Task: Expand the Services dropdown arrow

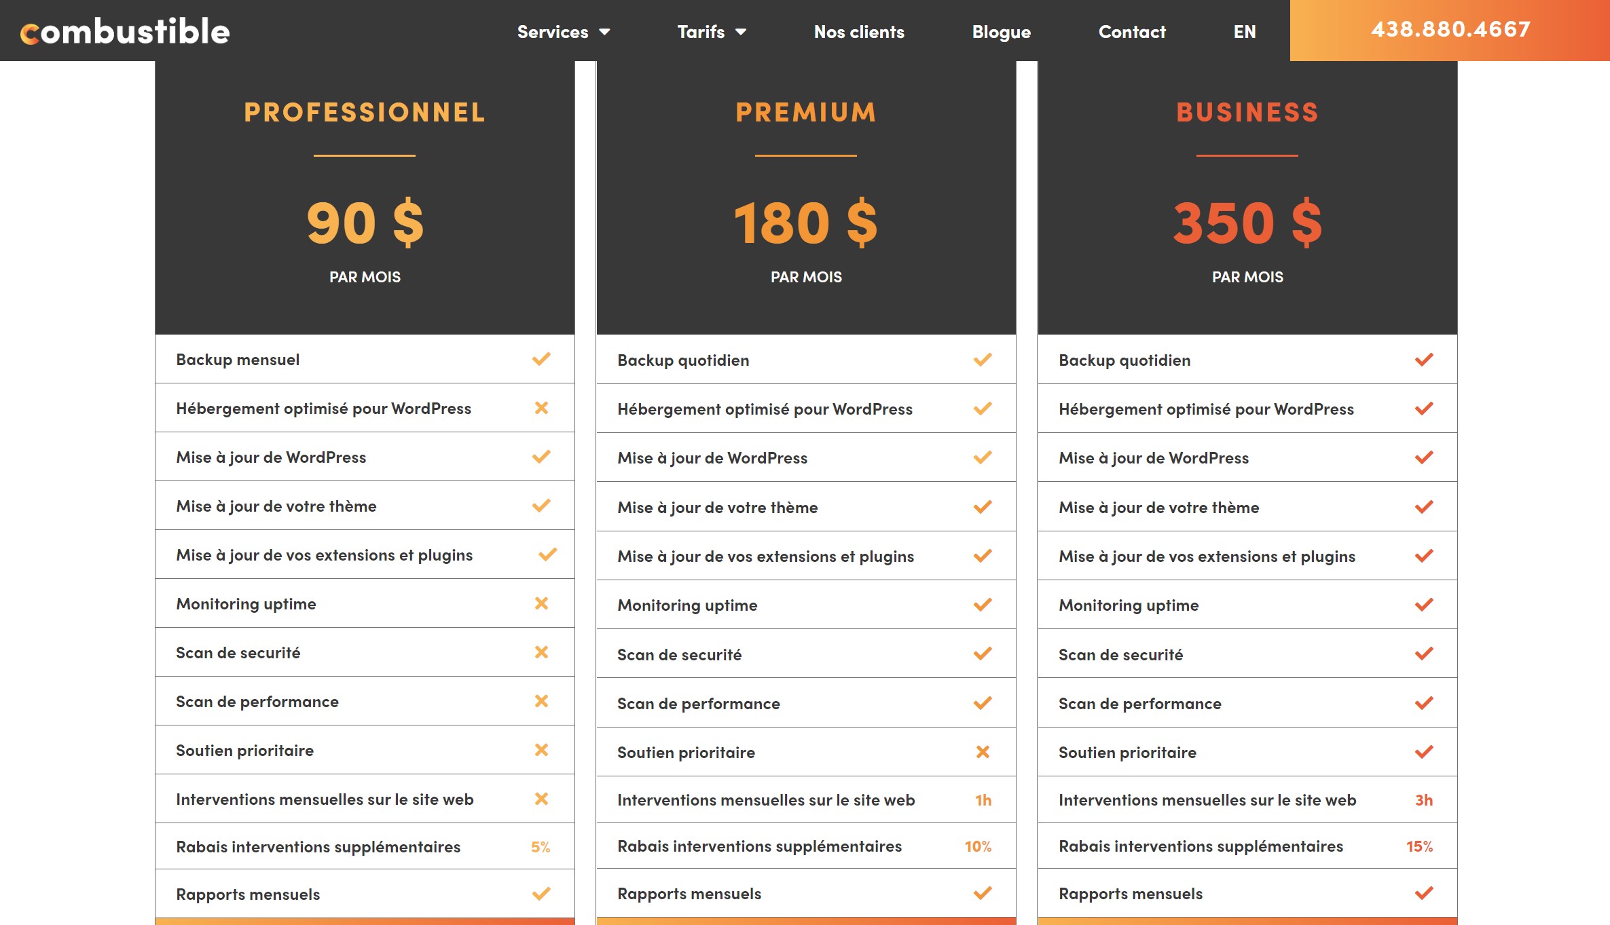Action: click(604, 32)
